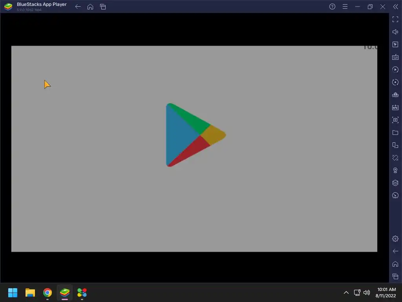Open set location pin icon
This screenshot has width=402, height=302.
pyautogui.click(x=395, y=170)
